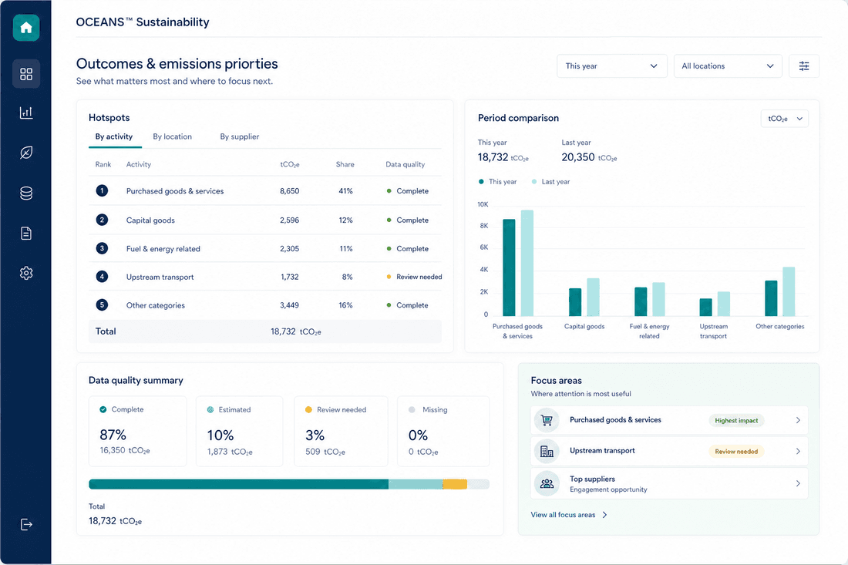Image resolution: width=848 pixels, height=565 pixels.
Task: Click the 8,650 tCO₂e value
Action: click(x=289, y=191)
